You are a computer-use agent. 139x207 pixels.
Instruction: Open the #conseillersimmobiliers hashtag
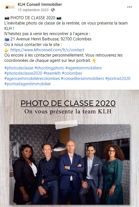coord(83,78)
